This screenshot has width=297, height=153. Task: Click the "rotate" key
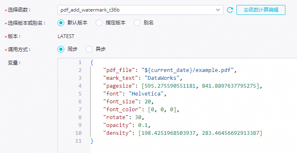[x=116, y=117]
